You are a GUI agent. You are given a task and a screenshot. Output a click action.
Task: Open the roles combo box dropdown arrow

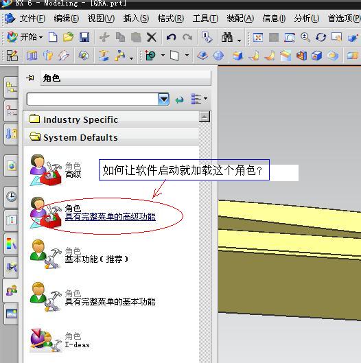point(164,99)
